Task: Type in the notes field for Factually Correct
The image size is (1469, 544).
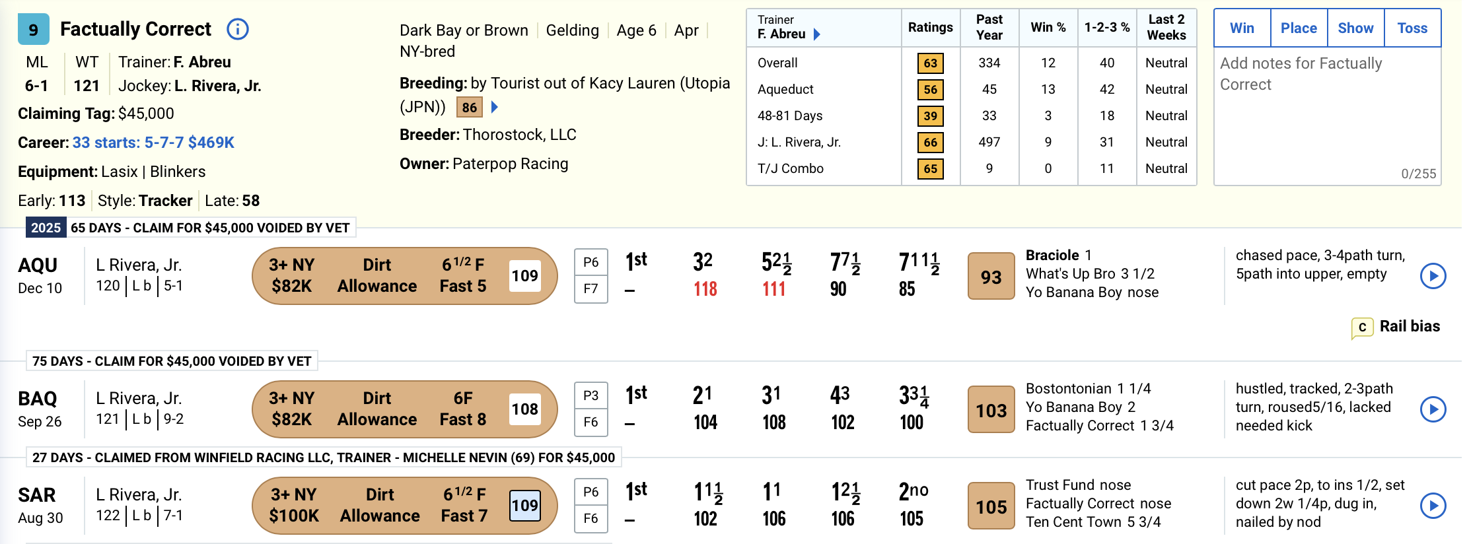Action: coord(1327,112)
